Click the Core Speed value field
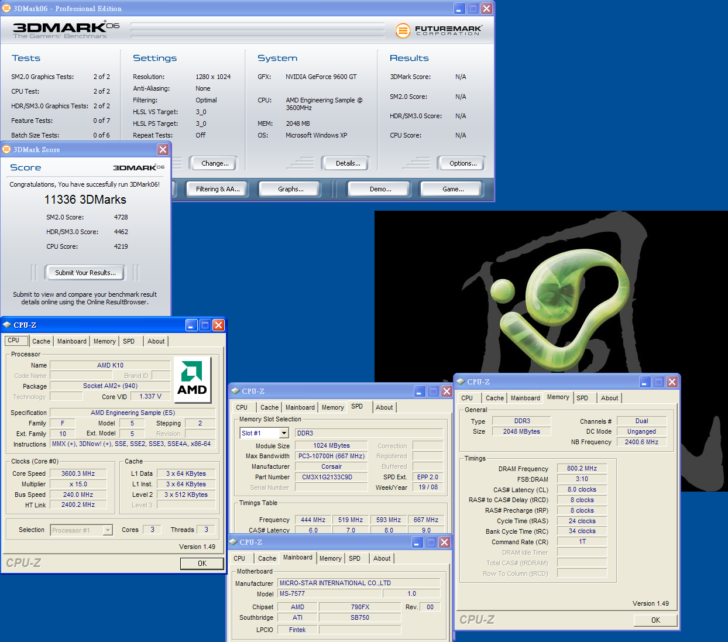This screenshot has width=728, height=642. [78, 473]
